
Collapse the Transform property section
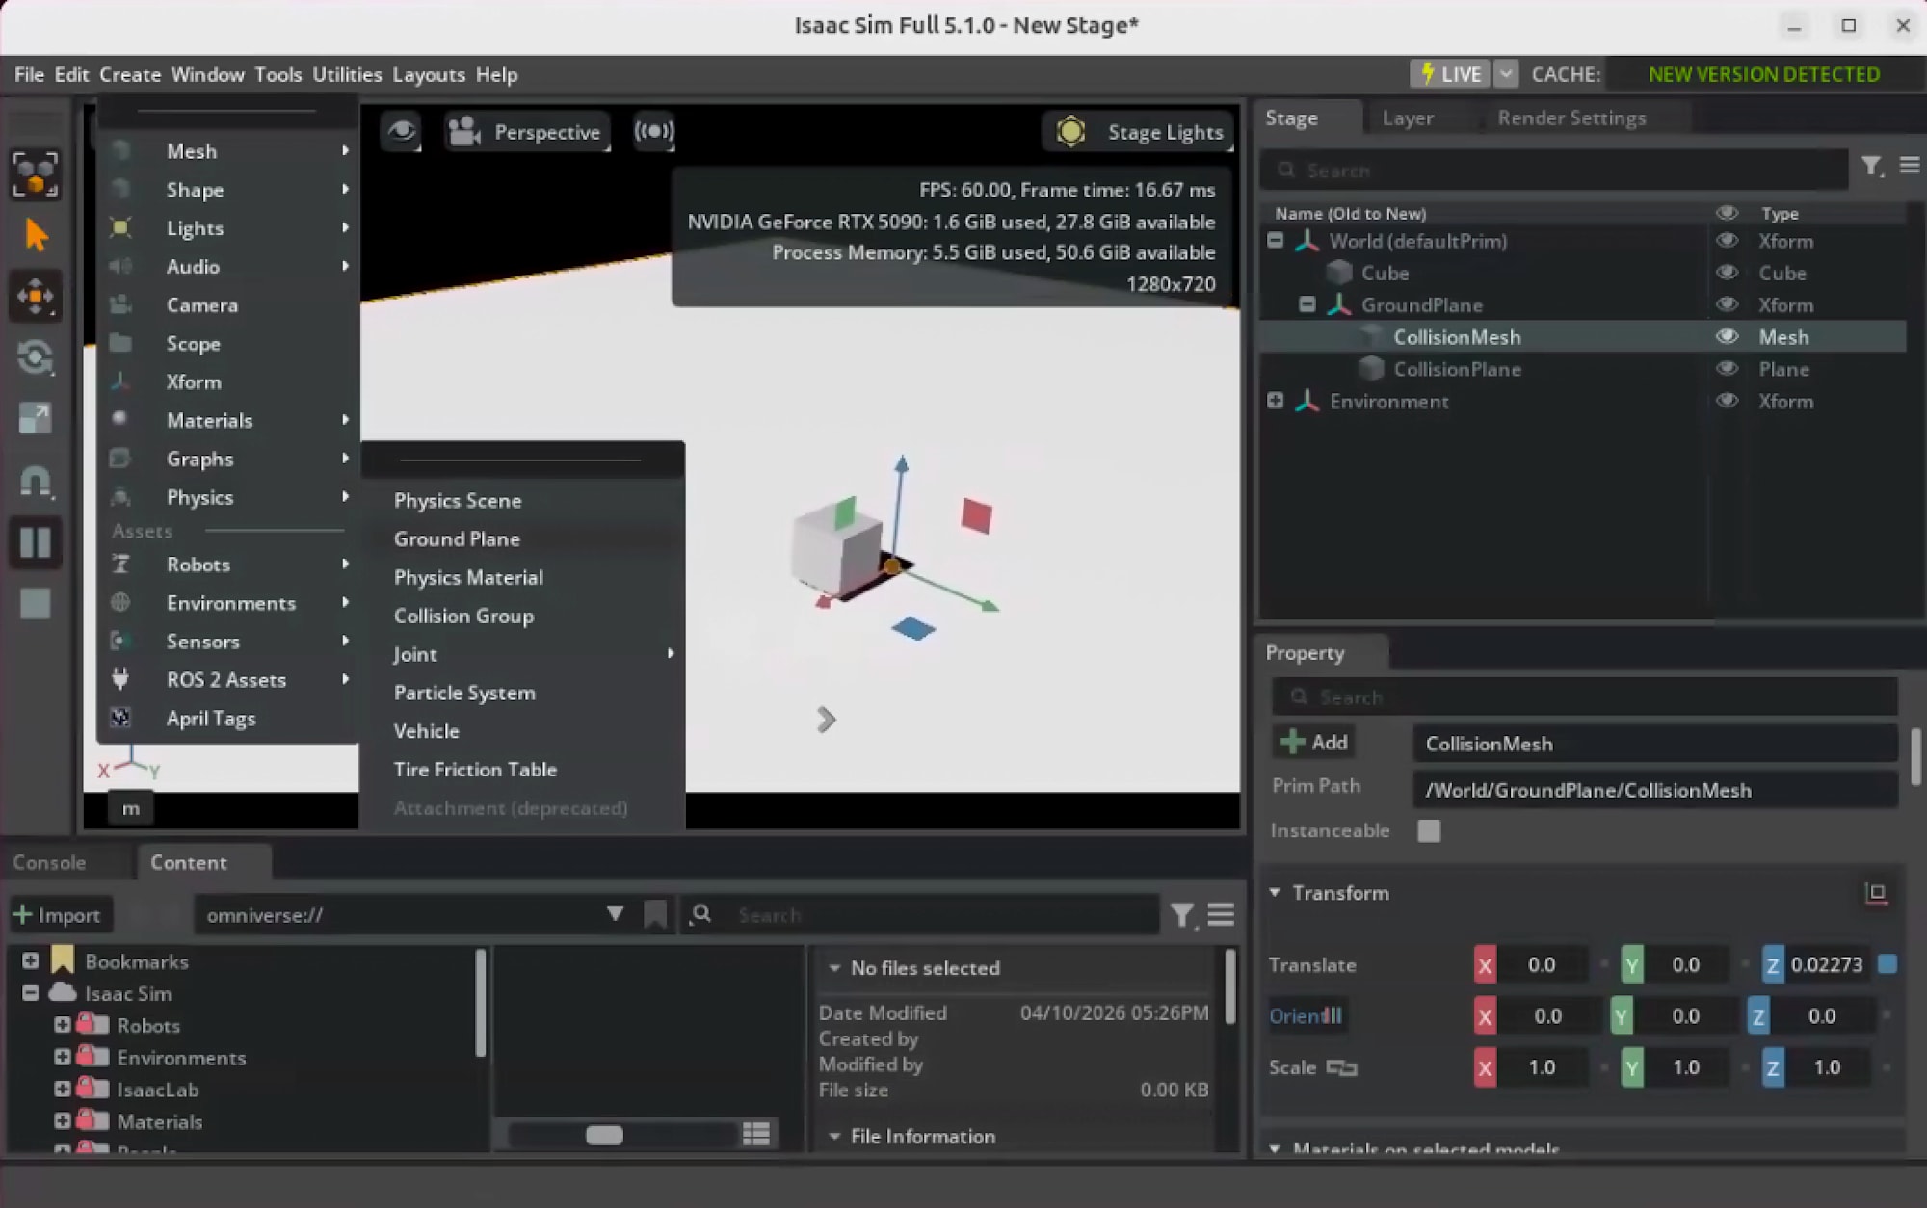click(x=1276, y=893)
